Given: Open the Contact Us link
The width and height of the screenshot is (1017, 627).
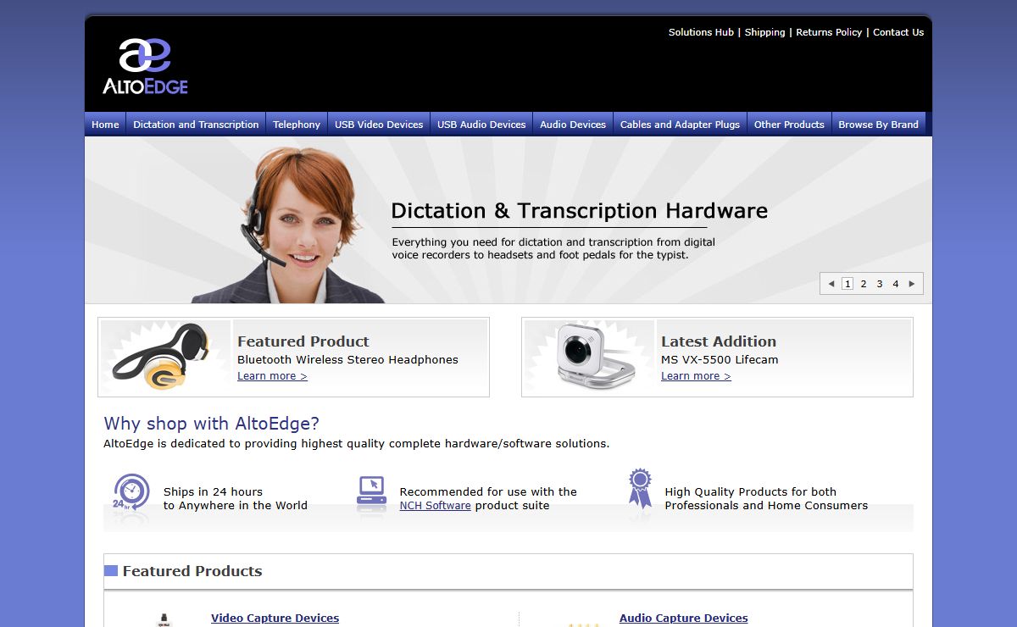Looking at the screenshot, I should 898,32.
